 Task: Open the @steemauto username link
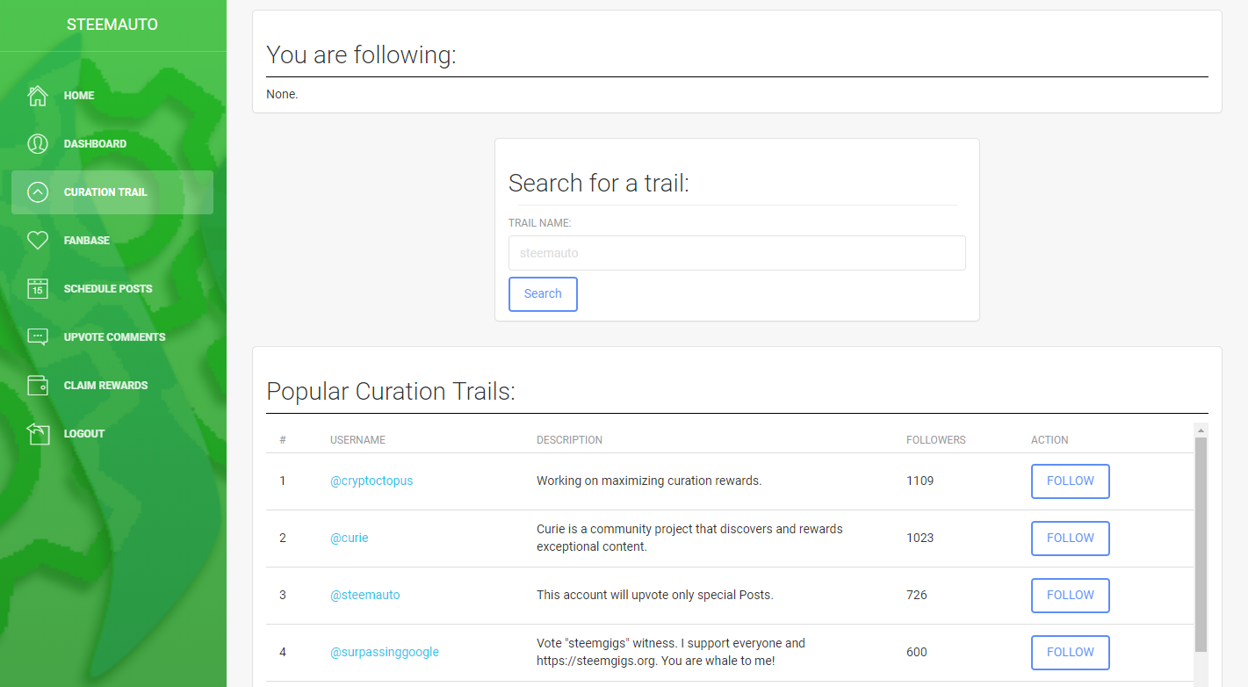(x=364, y=595)
